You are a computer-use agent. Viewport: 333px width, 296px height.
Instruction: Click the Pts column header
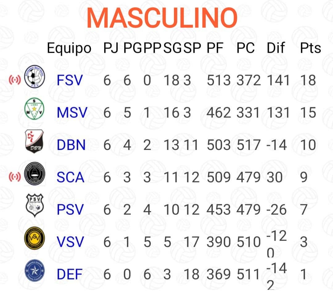310,48
